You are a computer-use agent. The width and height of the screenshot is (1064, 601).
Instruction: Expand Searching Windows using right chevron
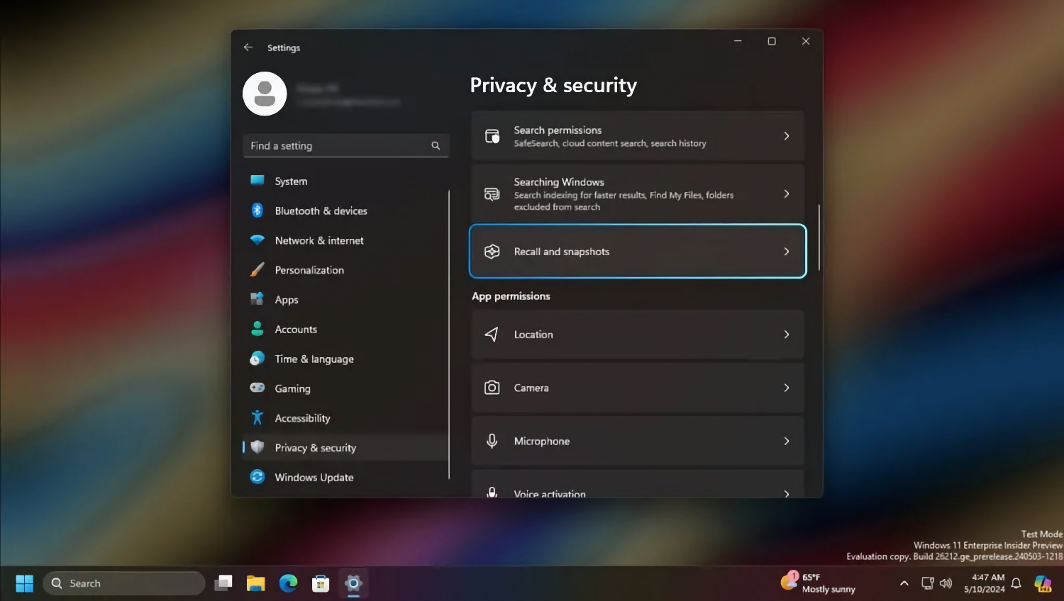[786, 193]
